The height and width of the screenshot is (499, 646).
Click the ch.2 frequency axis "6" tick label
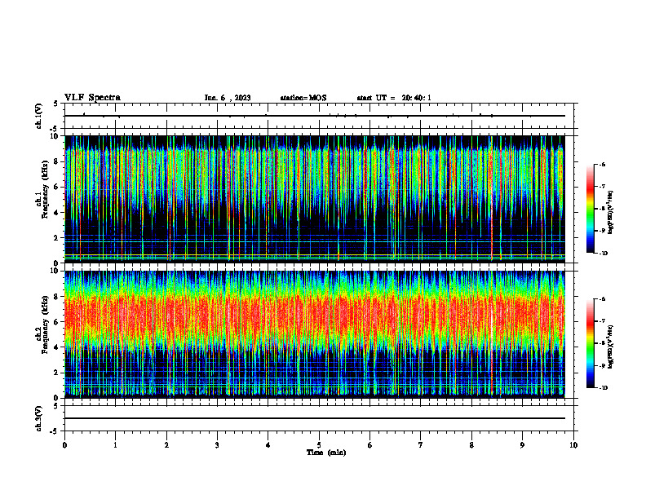[x=57, y=322]
